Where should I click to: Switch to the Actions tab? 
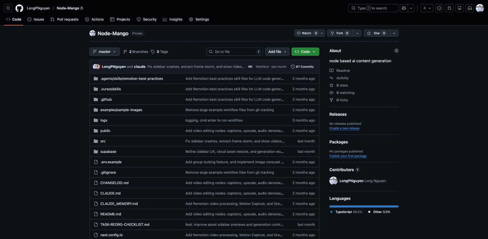[x=94, y=19]
